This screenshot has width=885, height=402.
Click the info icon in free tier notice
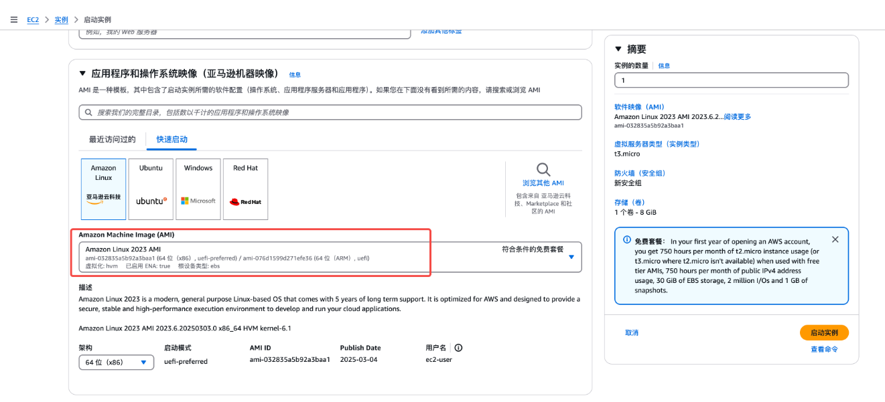[x=627, y=239]
